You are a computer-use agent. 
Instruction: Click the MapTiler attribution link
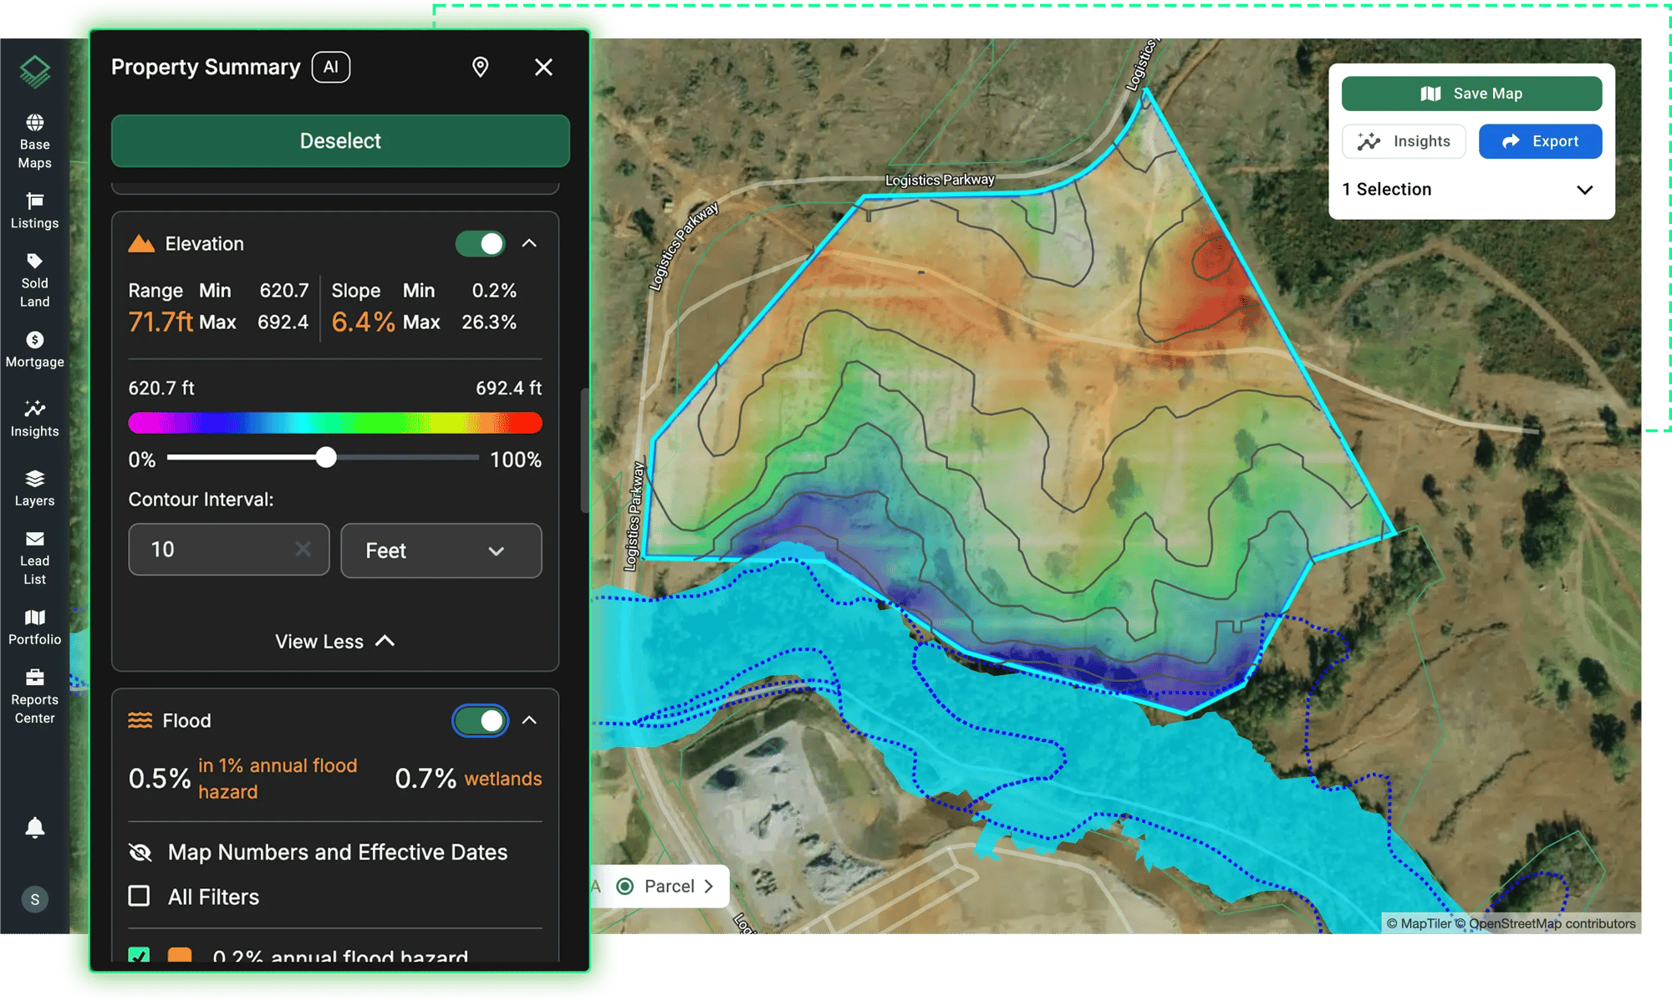tap(1419, 923)
